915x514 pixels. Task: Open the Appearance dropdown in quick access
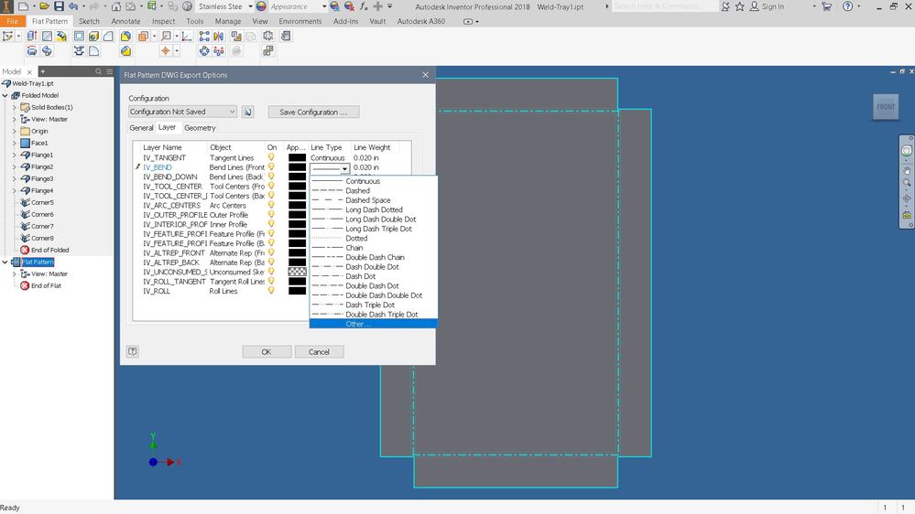click(x=324, y=6)
